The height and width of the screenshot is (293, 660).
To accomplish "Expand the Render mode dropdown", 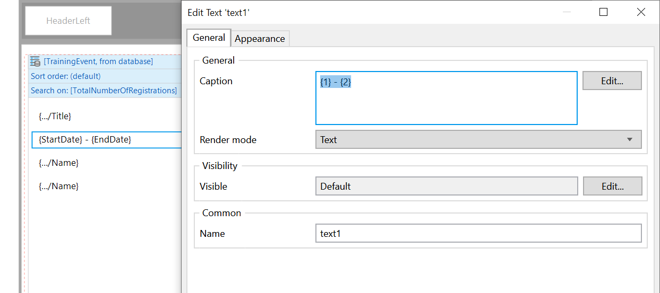I will [478, 140].
